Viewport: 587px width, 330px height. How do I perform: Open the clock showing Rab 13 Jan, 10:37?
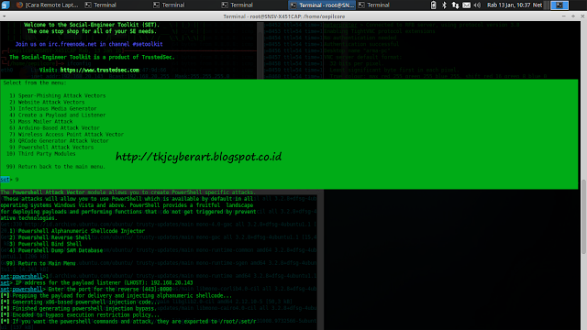pos(508,5)
